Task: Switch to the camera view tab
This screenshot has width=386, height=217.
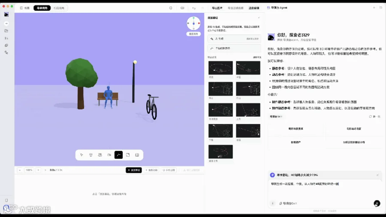Action: click(59, 8)
